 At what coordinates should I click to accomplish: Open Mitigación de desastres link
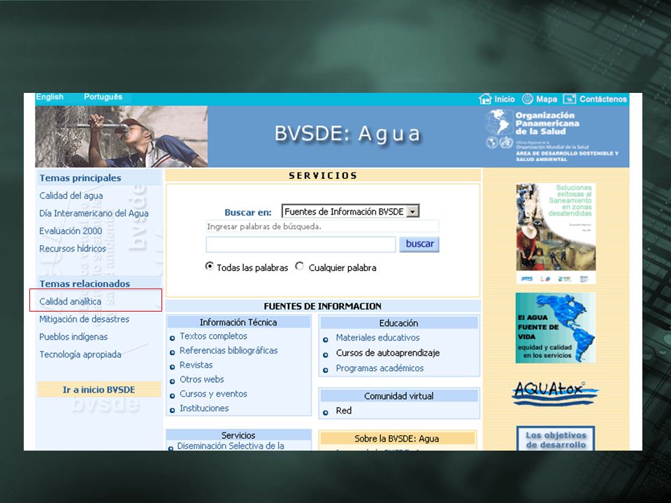pos(85,319)
